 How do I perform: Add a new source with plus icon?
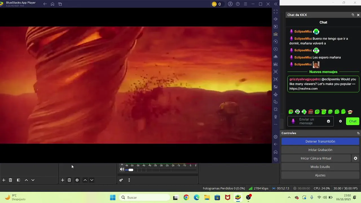tap(63, 180)
